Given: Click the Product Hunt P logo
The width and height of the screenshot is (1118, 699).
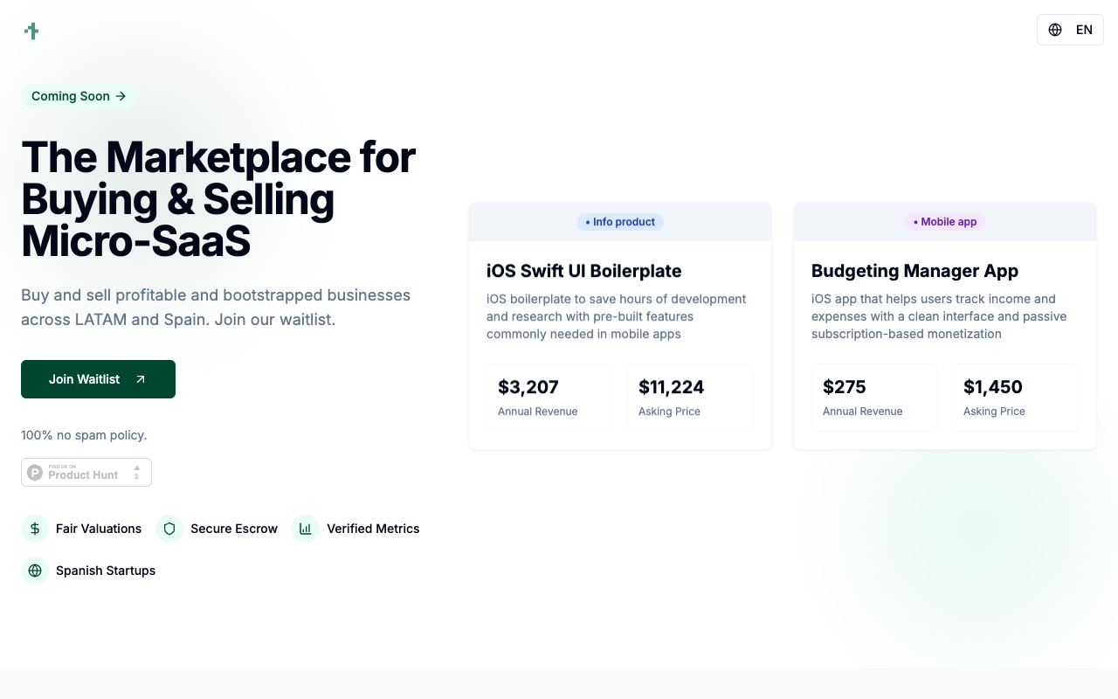Looking at the screenshot, I should point(35,473).
